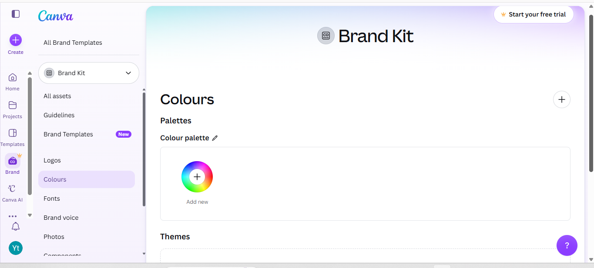This screenshot has height=268, width=594.
Task: Open All Brand Templates link
Action: tap(73, 43)
